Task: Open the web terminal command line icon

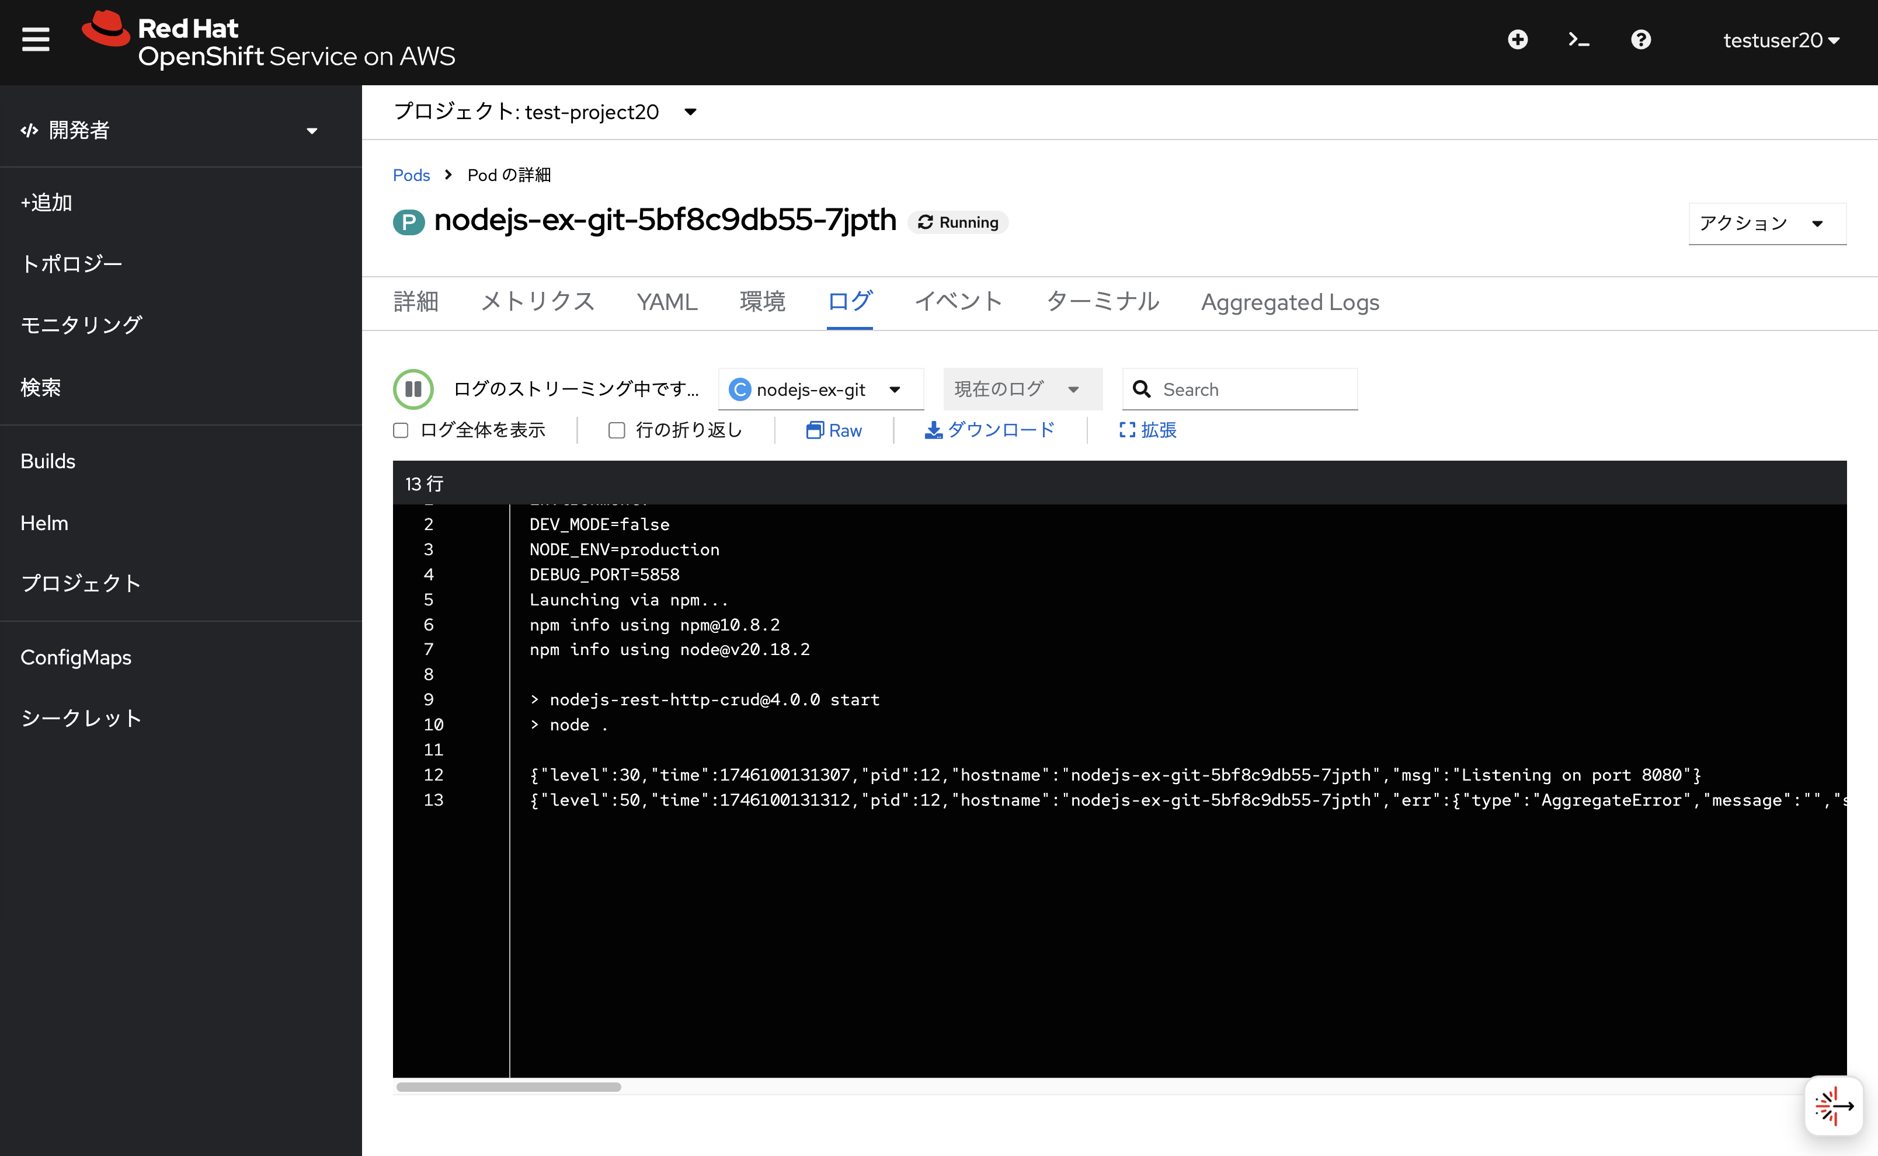Action: click(x=1579, y=40)
